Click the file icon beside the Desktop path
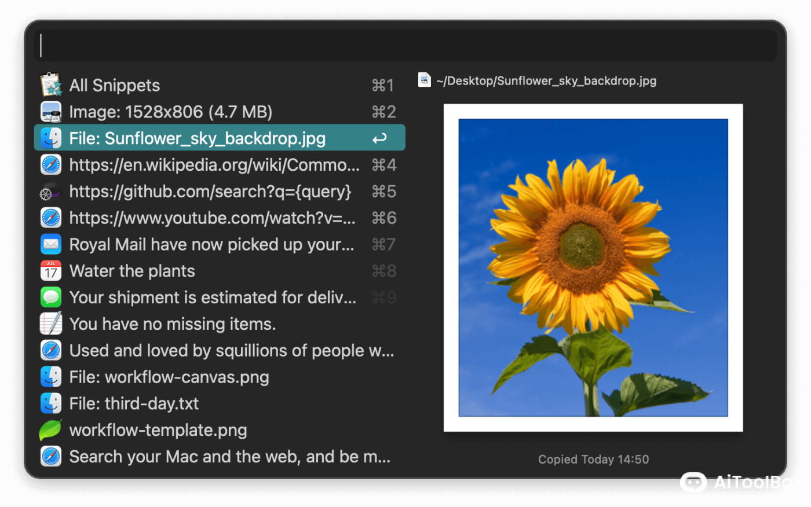811x507 pixels. point(425,80)
